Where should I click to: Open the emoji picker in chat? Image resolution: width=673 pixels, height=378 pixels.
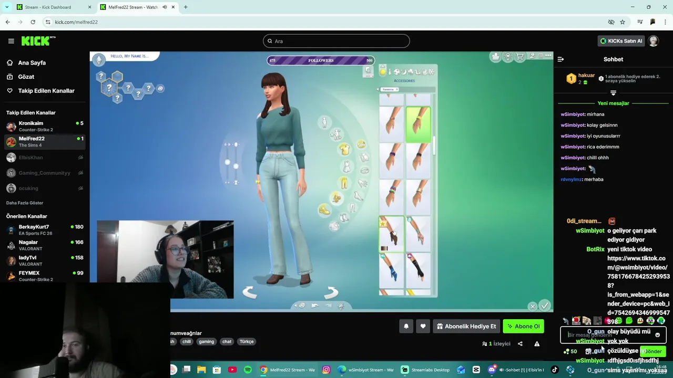tap(657, 335)
